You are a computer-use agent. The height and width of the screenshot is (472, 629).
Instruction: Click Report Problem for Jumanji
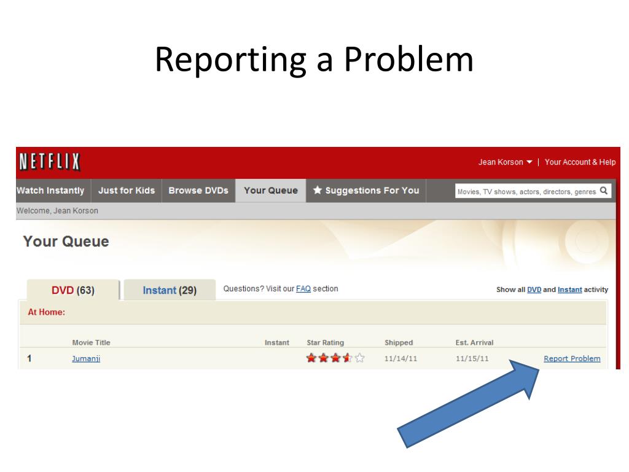(x=572, y=359)
